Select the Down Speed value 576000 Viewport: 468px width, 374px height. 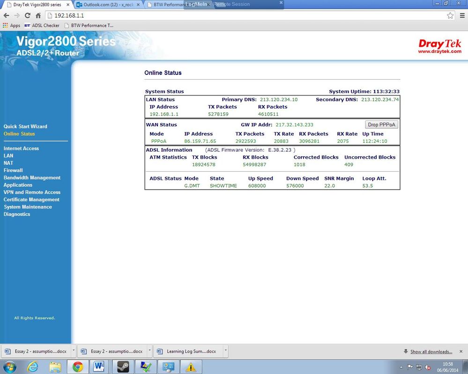click(x=295, y=186)
